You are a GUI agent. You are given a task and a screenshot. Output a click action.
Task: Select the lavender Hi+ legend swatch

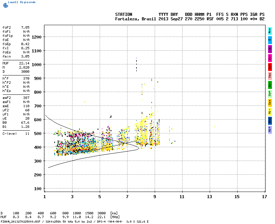pos(270,130)
